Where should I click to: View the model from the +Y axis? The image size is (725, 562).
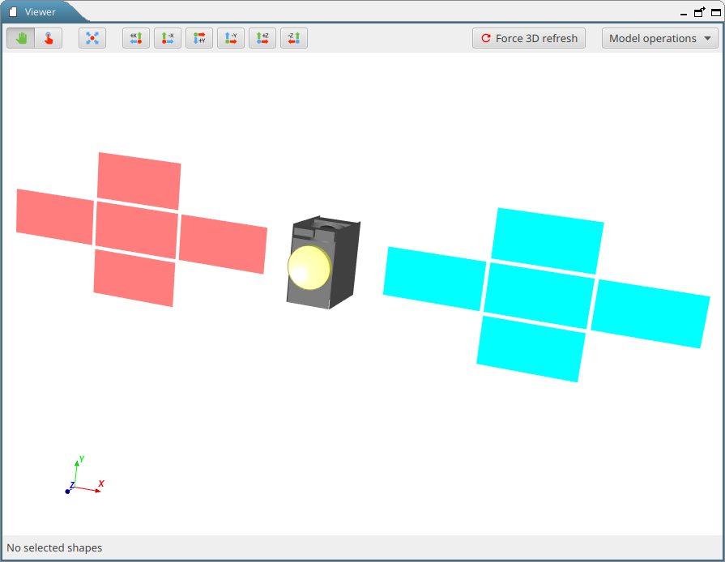pyautogui.click(x=198, y=37)
